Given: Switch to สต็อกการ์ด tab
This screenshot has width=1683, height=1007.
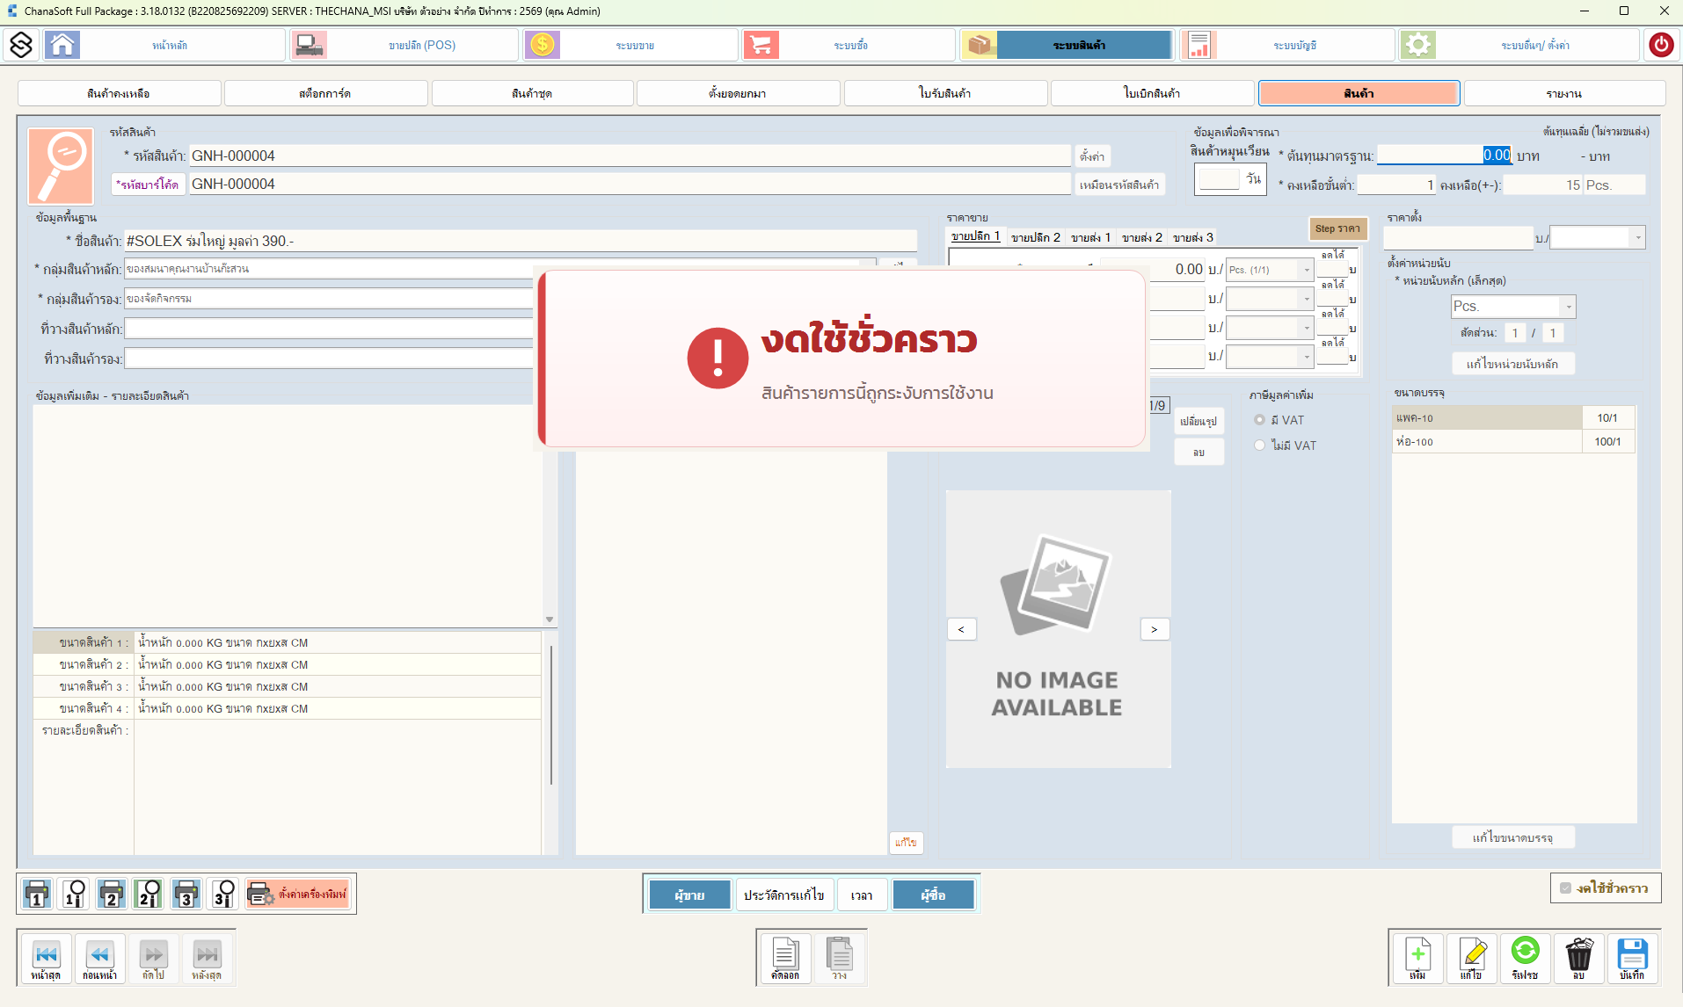Looking at the screenshot, I should pyautogui.click(x=325, y=93).
